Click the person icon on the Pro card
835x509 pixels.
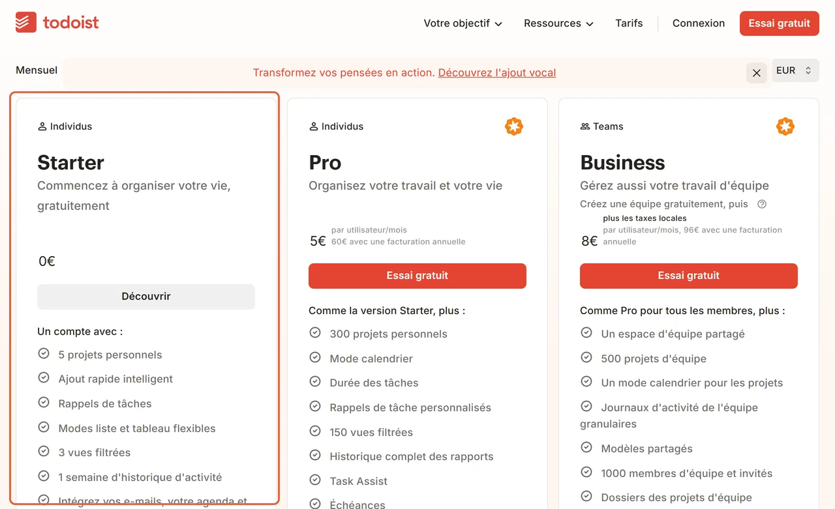(314, 126)
